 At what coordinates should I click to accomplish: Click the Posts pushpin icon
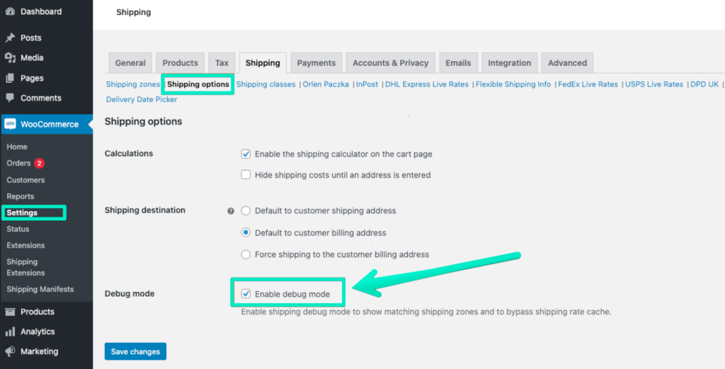(x=10, y=38)
